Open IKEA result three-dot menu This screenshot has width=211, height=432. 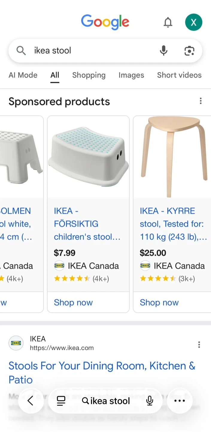point(199,345)
